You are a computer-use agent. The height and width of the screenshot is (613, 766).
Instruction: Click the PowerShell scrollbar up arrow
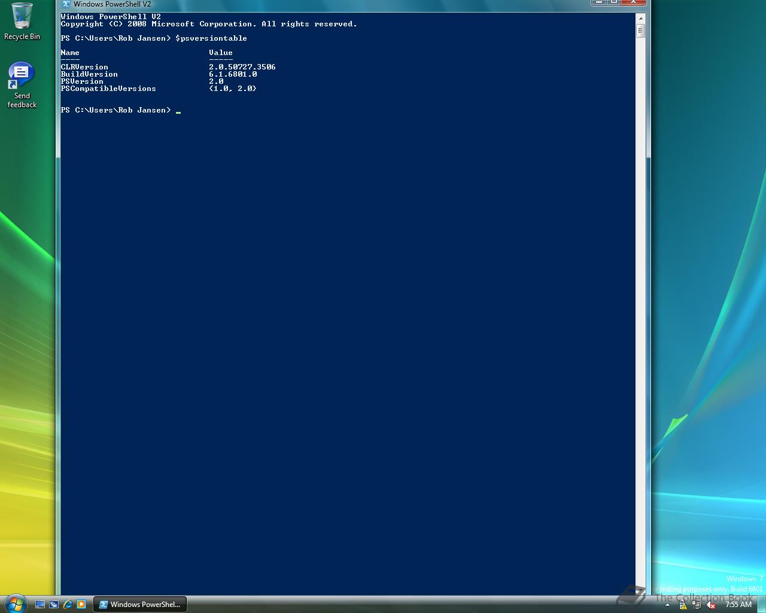640,19
